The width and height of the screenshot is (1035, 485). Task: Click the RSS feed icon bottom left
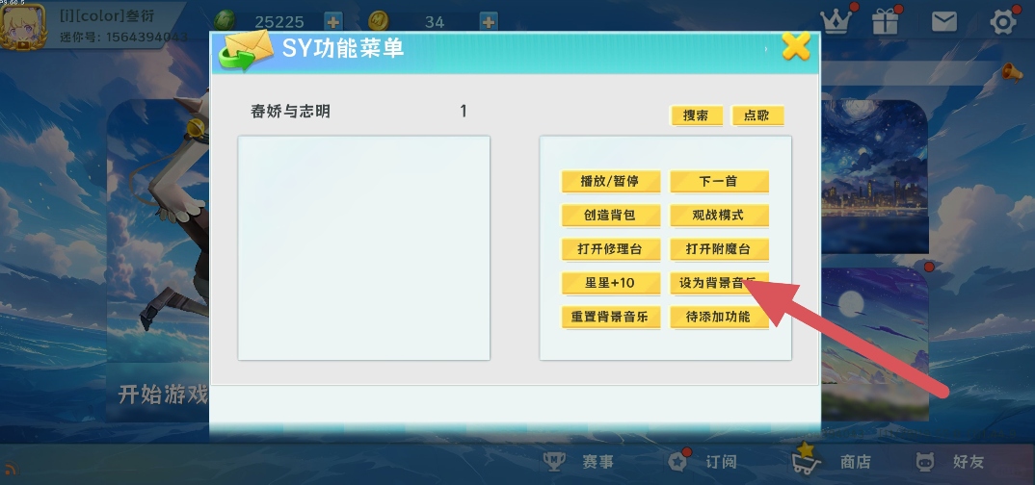tap(10, 470)
